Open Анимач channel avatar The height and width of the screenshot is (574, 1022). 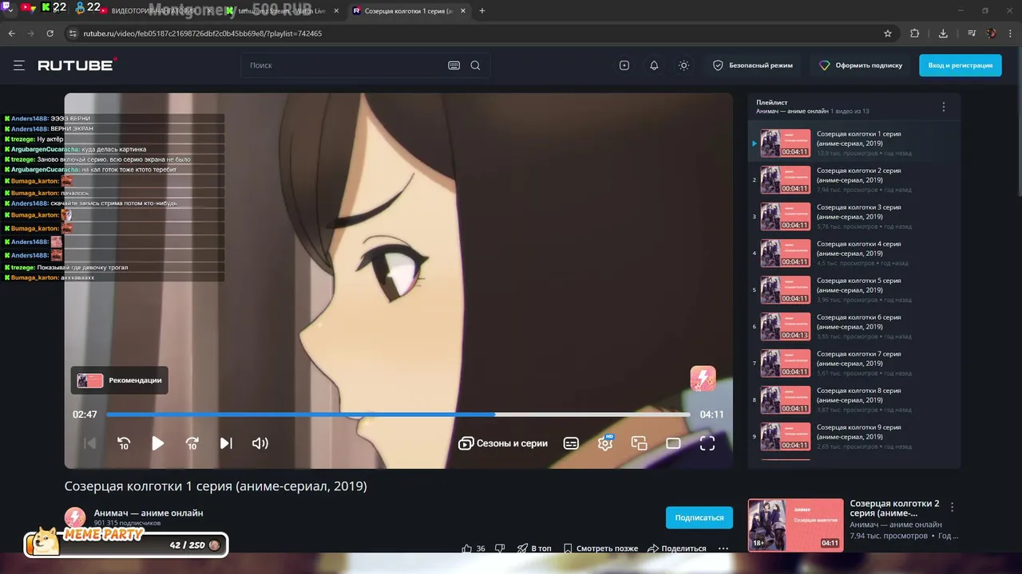(75, 517)
